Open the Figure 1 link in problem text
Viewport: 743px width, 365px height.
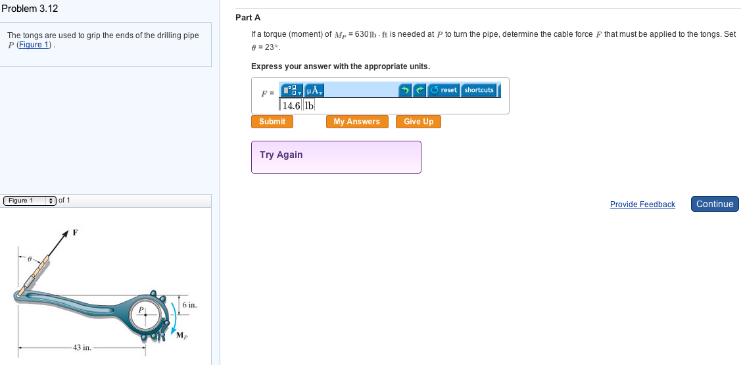point(34,45)
